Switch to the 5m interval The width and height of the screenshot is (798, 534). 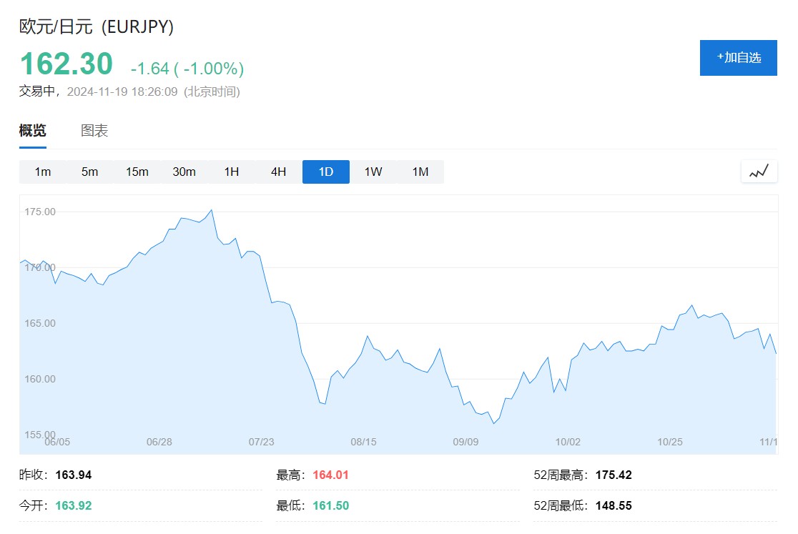89,172
